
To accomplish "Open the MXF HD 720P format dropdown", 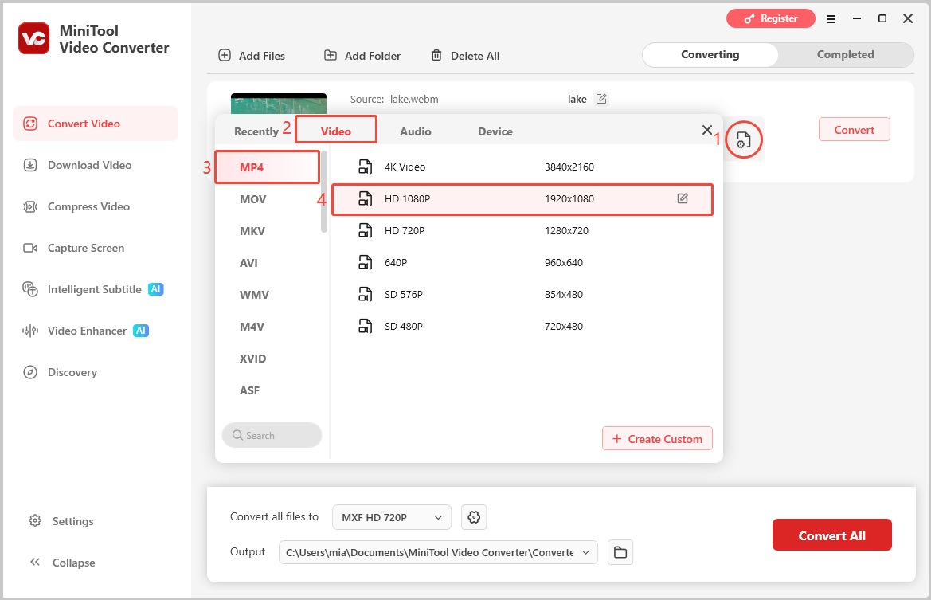I will click(x=392, y=517).
